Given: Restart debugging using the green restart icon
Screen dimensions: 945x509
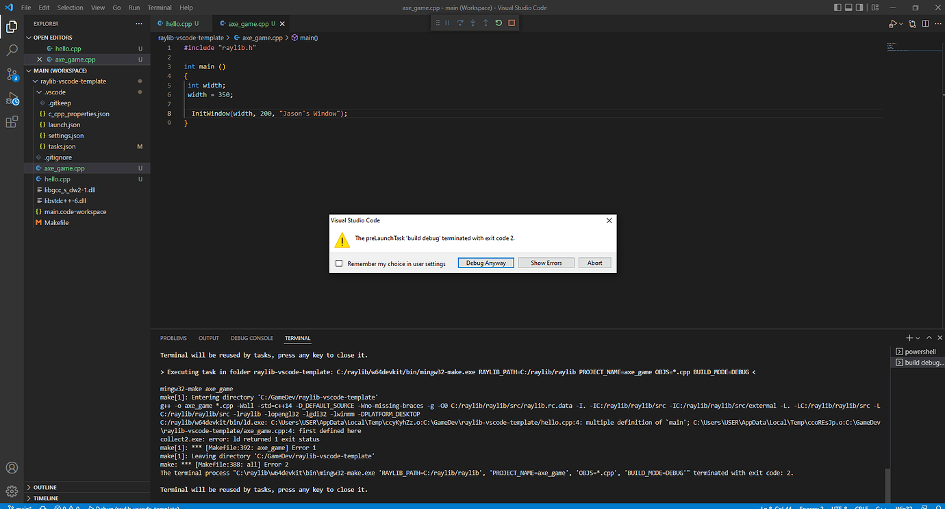Looking at the screenshot, I should [x=498, y=23].
